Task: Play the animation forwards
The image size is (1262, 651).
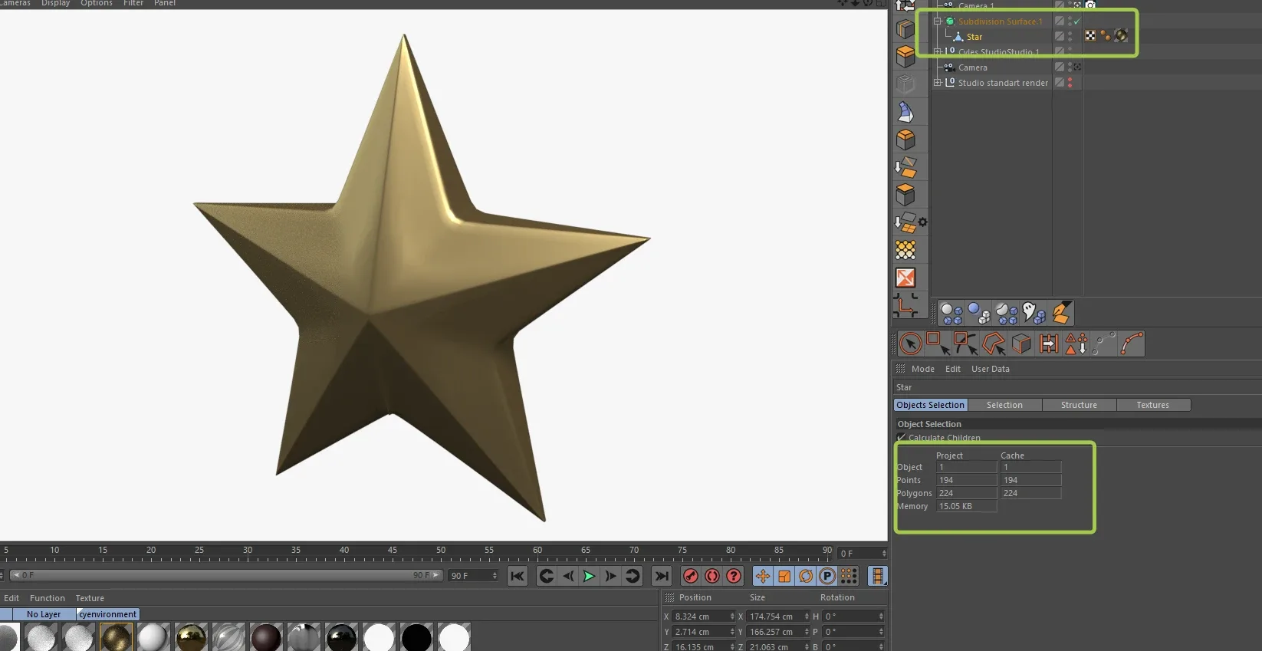Action: point(589,576)
